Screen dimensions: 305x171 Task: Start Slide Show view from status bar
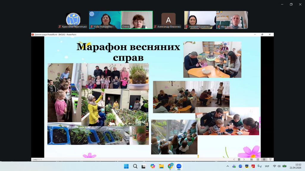(x=270, y=159)
